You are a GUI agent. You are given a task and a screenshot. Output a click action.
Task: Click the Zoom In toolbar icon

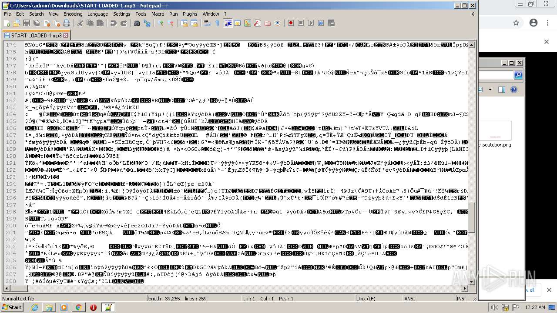click(x=161, y=23)
